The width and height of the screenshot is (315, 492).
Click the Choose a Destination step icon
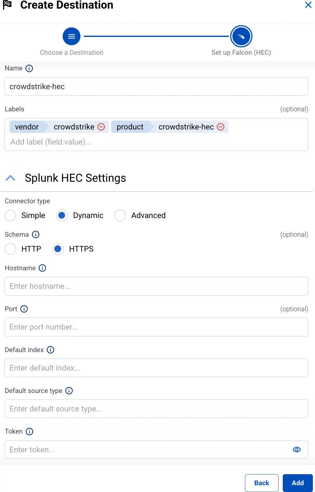point(72,36)
